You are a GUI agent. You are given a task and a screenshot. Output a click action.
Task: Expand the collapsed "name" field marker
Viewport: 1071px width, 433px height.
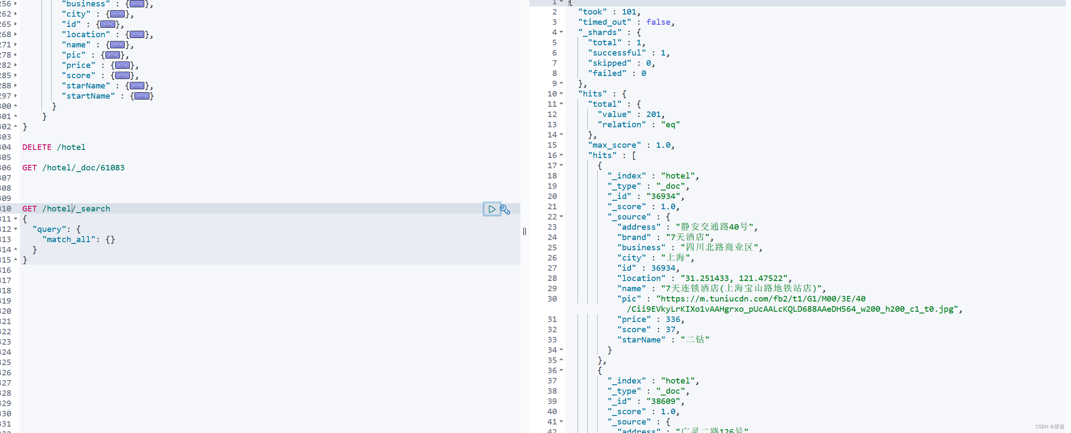(x=117, y=45)
